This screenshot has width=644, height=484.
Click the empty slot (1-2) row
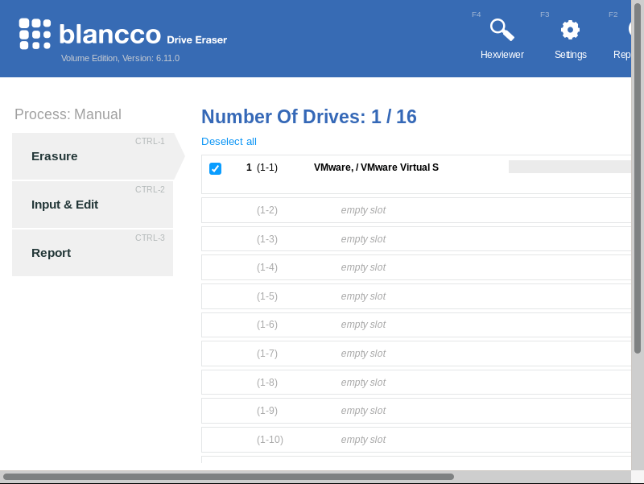[x=362, y=210]
